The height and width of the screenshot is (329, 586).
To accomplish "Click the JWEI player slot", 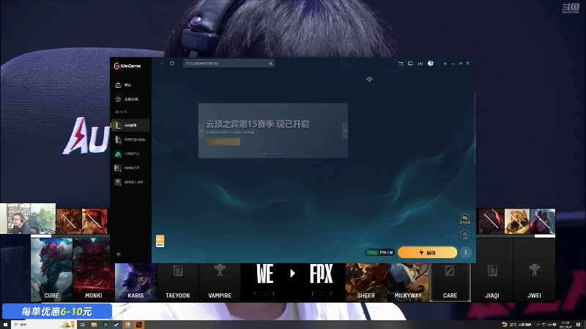I will [535, 270].
